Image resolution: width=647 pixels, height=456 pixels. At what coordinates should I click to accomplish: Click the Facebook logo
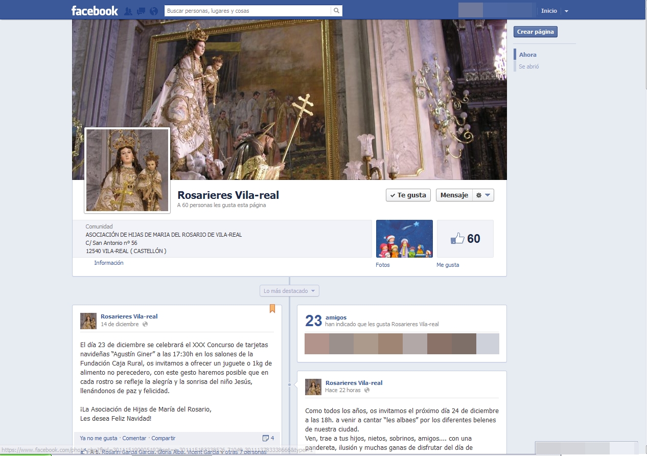click(95, 11)
